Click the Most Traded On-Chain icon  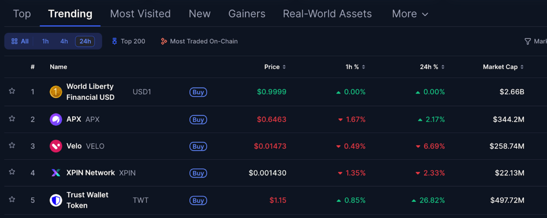click(x=164, y=42)
